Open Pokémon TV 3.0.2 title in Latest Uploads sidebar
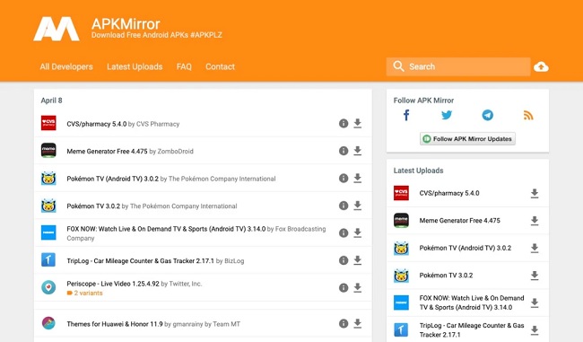Viewport: 583px width, 342px height. pyautogui.click(x=446, y=276)
